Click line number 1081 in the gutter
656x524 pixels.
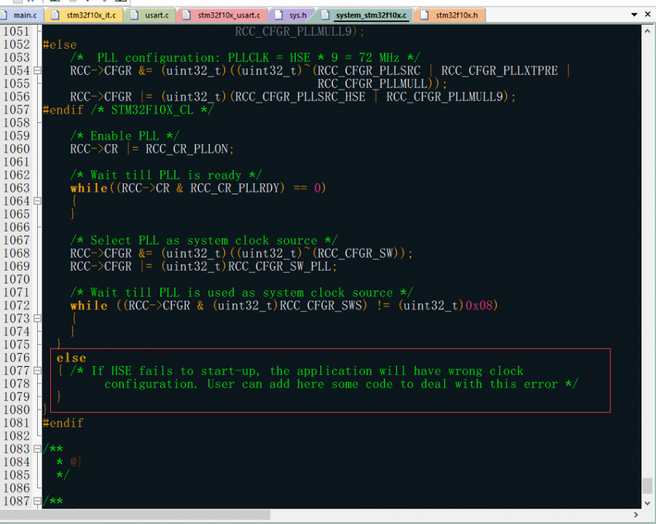point(17,424)
